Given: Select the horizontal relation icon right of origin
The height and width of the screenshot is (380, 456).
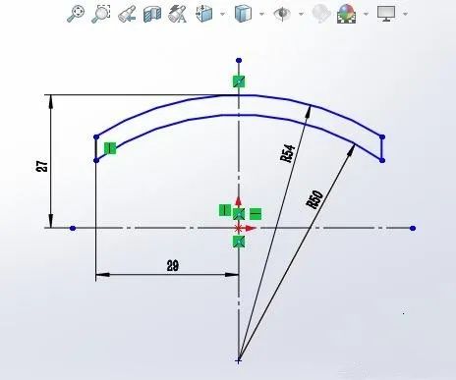Looking at the screenshot, I should (x=256, y=214).
